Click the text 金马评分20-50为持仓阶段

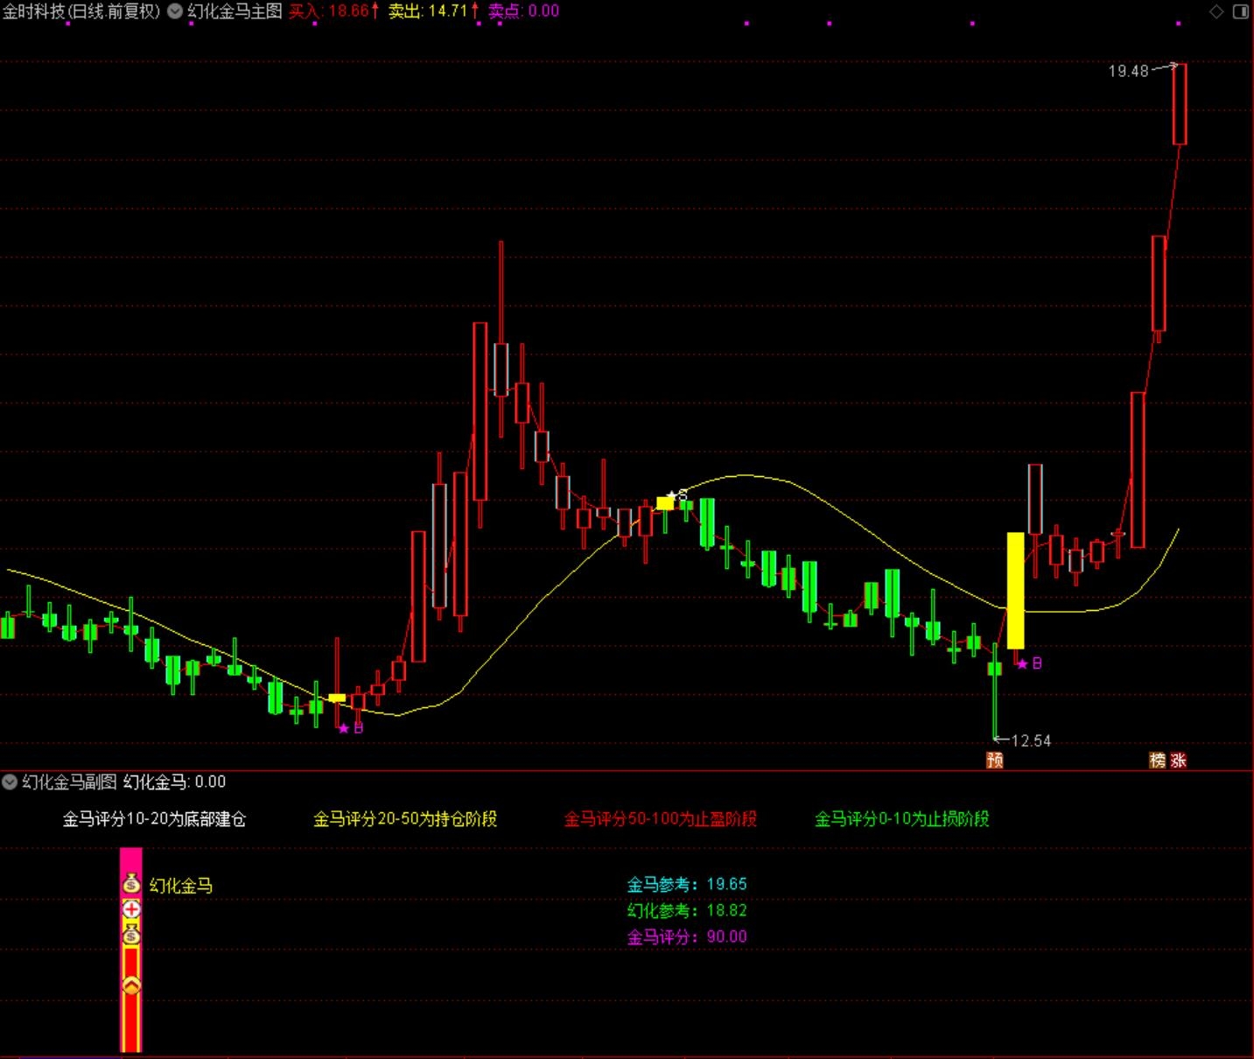click(x=405, y=819)
